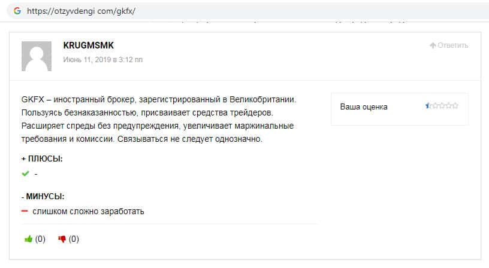The image size is (489, 268).
Task: Click the comment date Июнь 11, 2019
Action: (102, 60)
